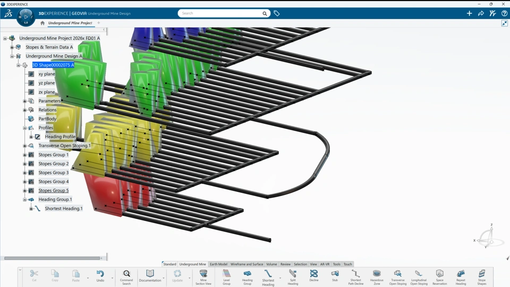The height and width of the screenshot is (287, 510).
Task: Open the help question mark icon
Action: (504, 13)
